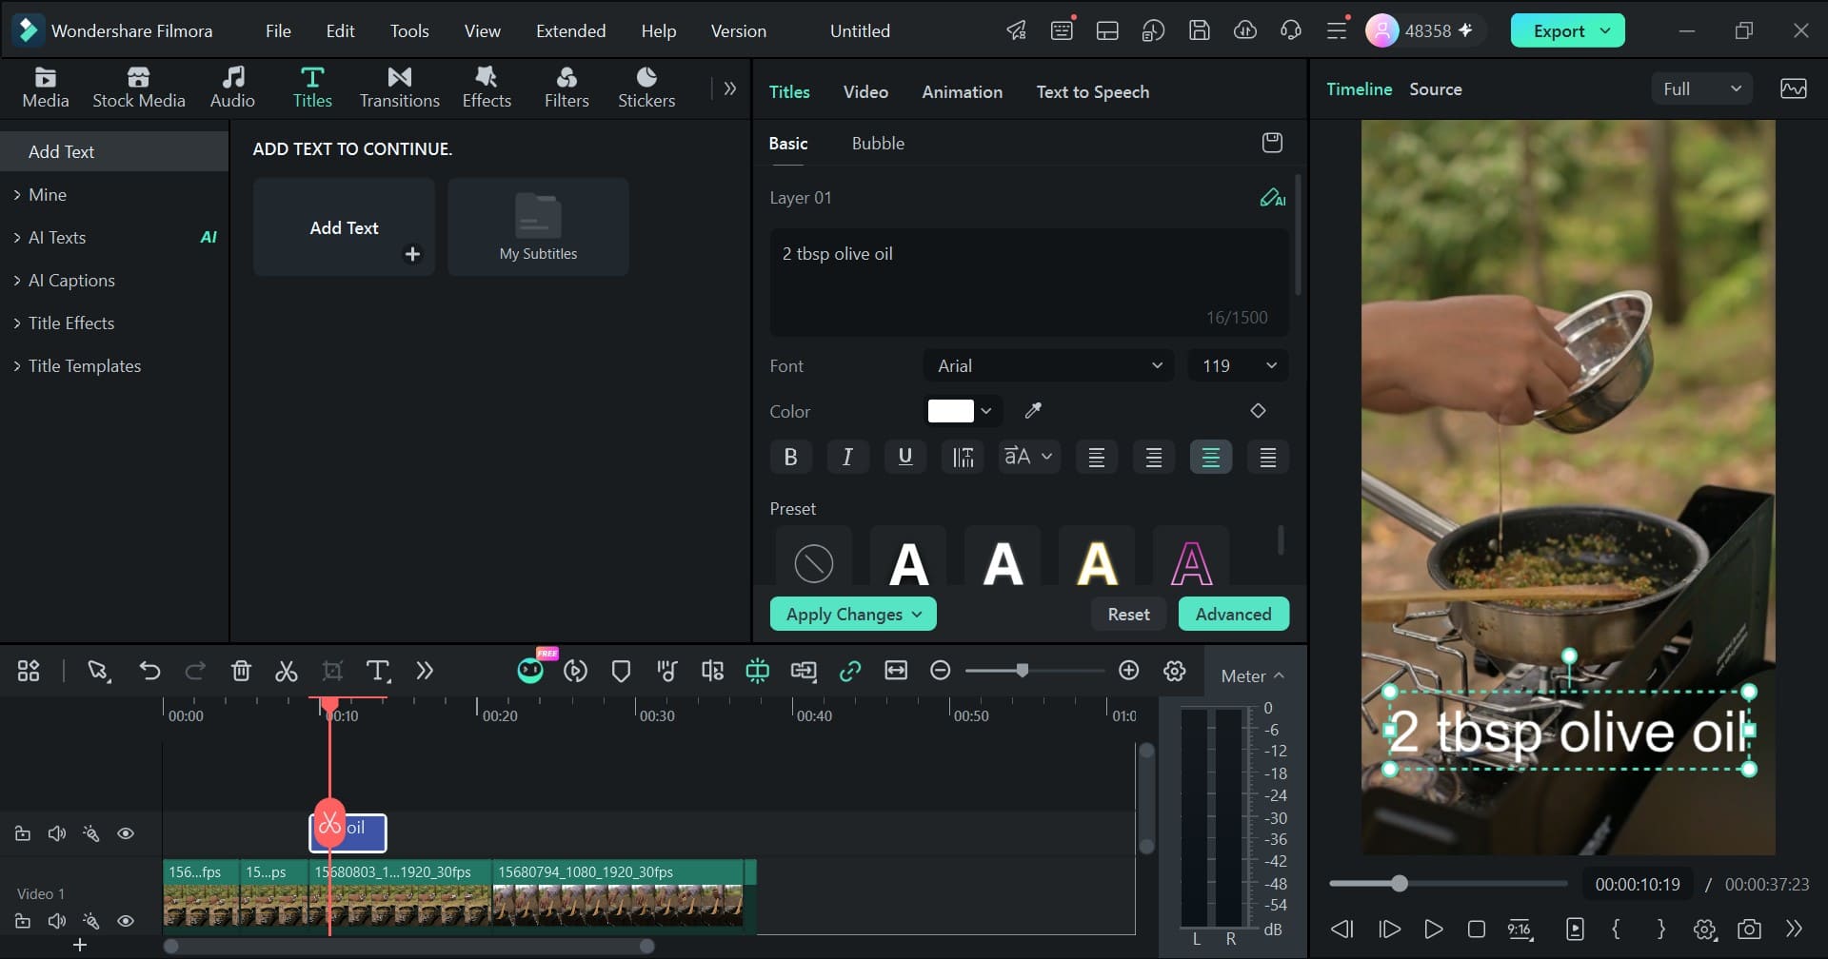Viewport: 1828px width, 959px height.
Task: Take a snapshot of the preview
Action: tap(1749, 929)
